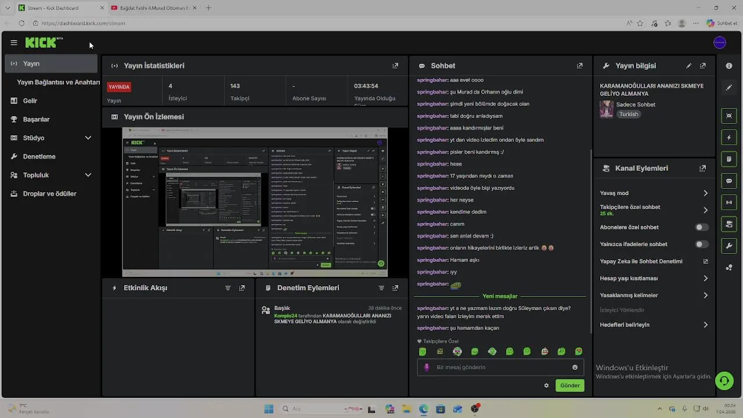743x418 pixels.
Task: Open the filter icon in Denetim Eylemleri
Action: [x=381, y=288]
